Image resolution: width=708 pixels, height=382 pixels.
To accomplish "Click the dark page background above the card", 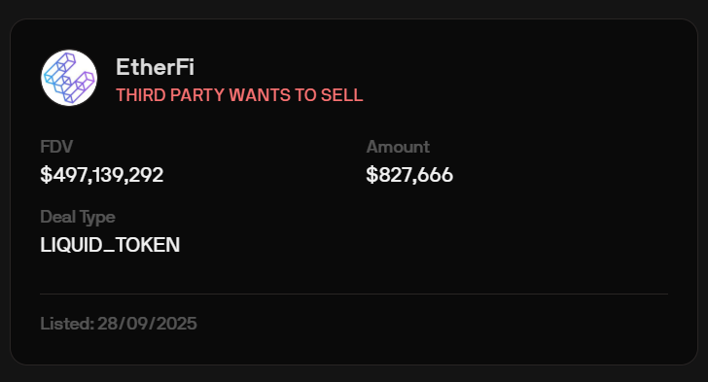I will tap(354, 8).
